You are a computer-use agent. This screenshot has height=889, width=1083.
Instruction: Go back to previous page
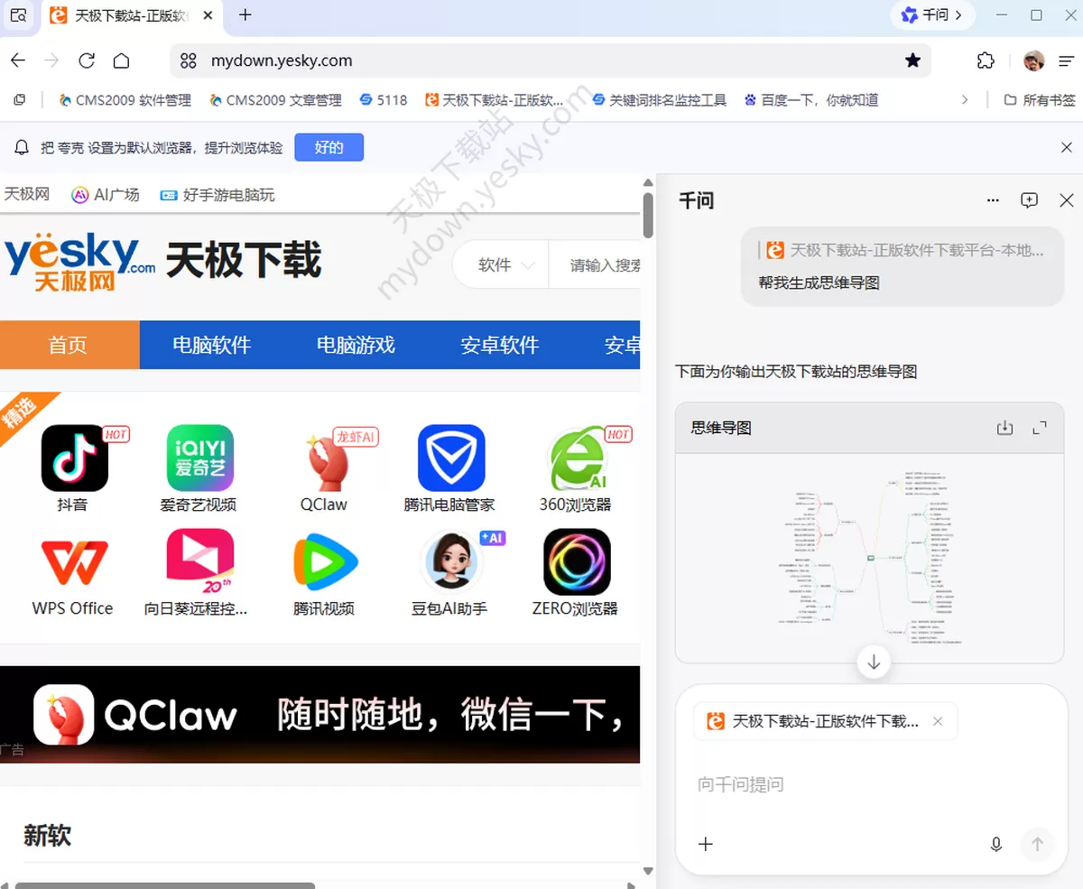18,60
